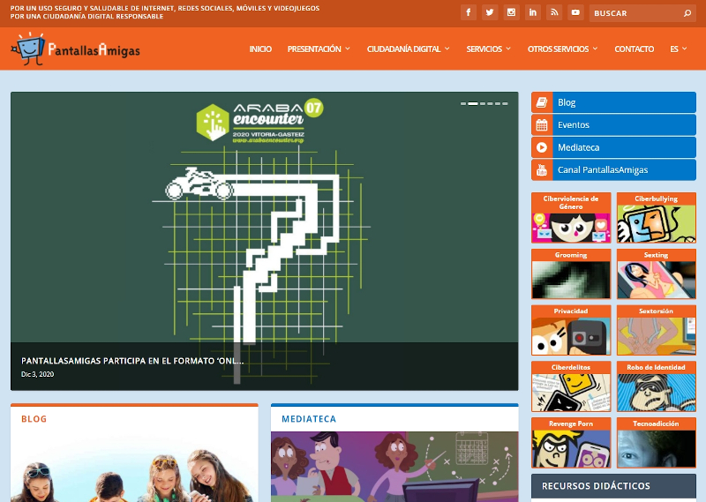Image resolution: width=706 pixels, height=502 pixels.
Task: Open the Robo de Identidad tile
Action: click(657, 386)
